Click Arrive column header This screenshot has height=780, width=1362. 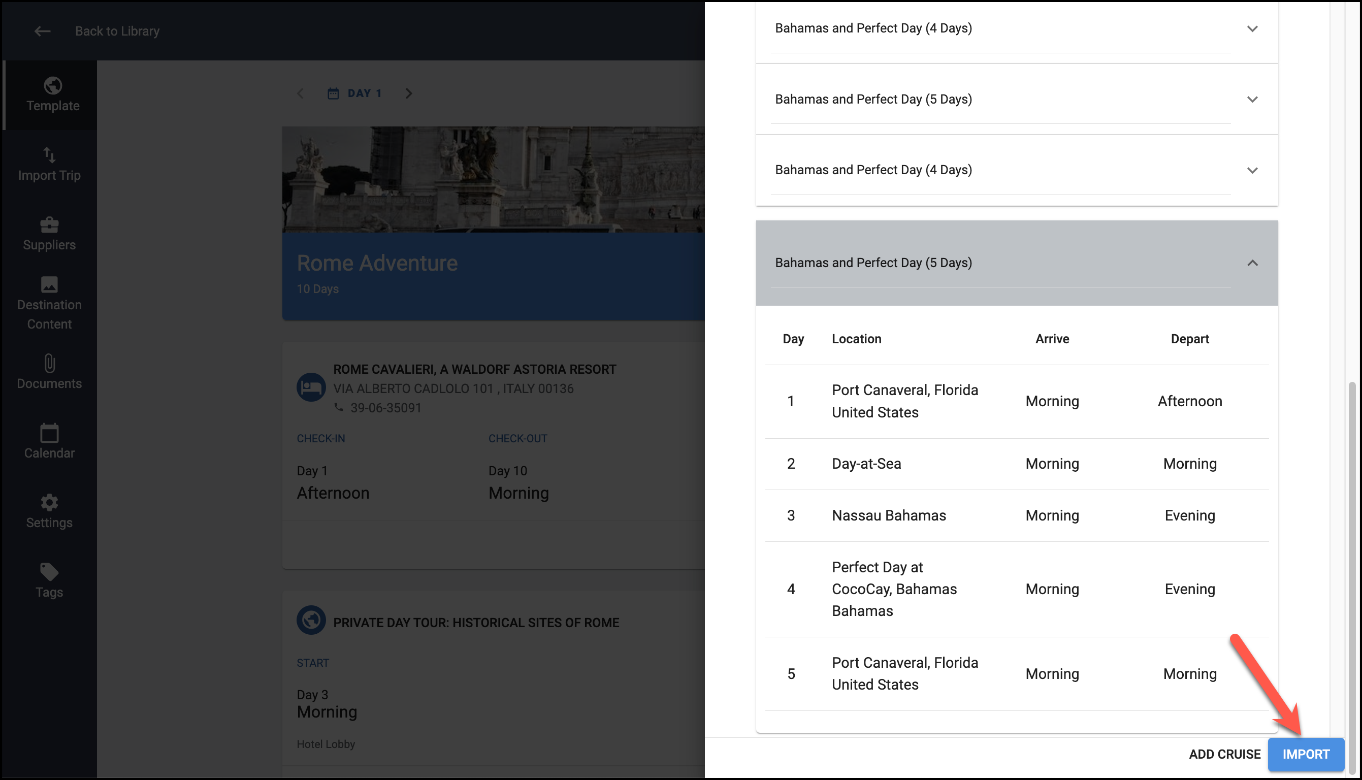1052,339
